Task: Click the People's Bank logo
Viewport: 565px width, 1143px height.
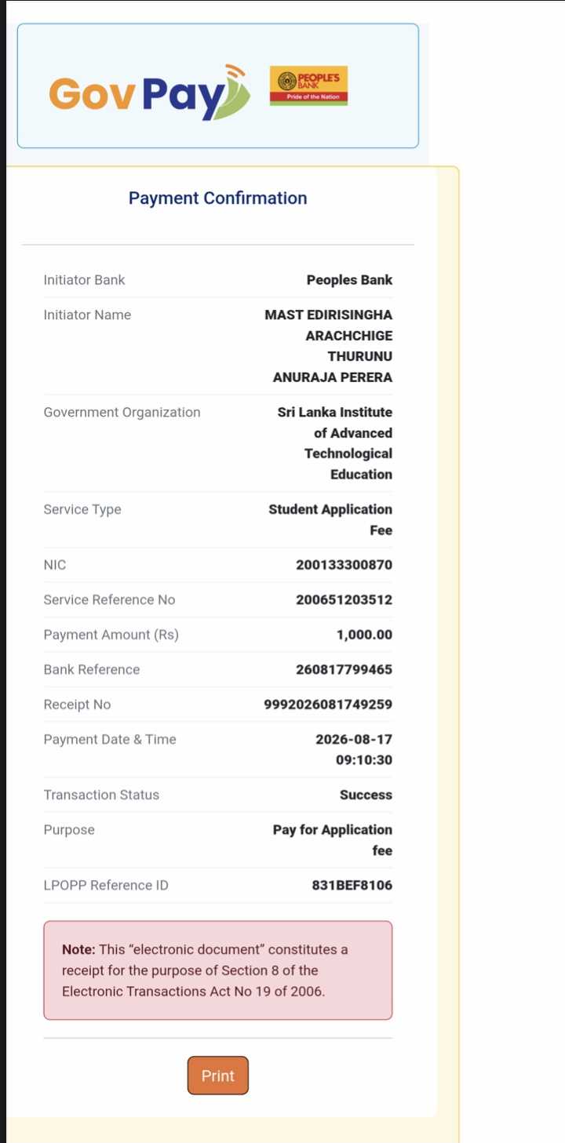Action: [308, 86]
